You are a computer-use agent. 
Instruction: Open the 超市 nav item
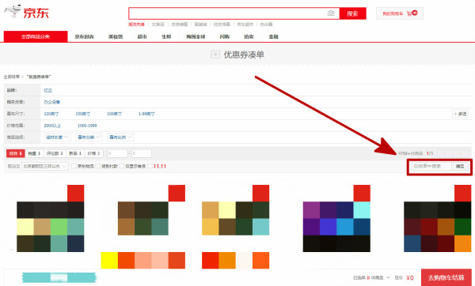(x=142, y=36)
